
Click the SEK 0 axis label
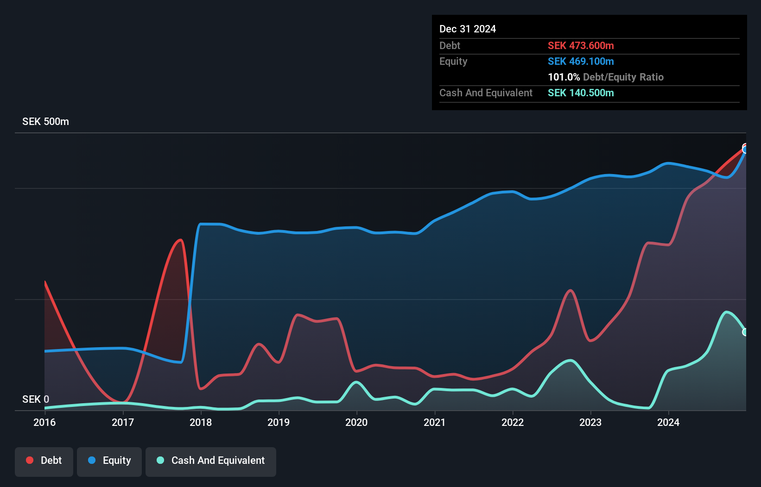[x=36, y=399]
